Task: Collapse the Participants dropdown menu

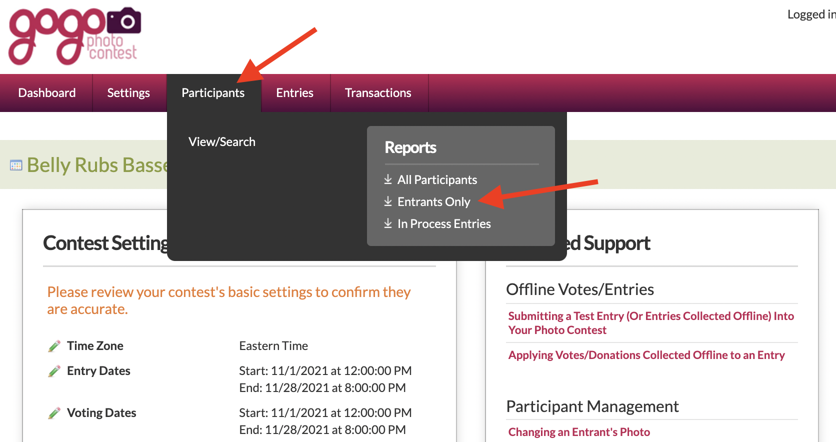Action: 213,93
